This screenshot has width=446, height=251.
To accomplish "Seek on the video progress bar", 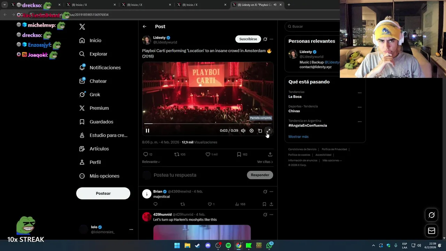I will (x=208, y=123).
